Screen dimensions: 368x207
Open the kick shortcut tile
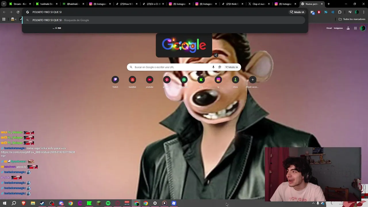tap(201, 80)
